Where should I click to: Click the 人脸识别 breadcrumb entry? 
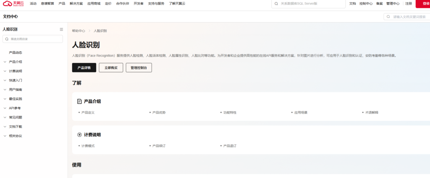(100, 31)
